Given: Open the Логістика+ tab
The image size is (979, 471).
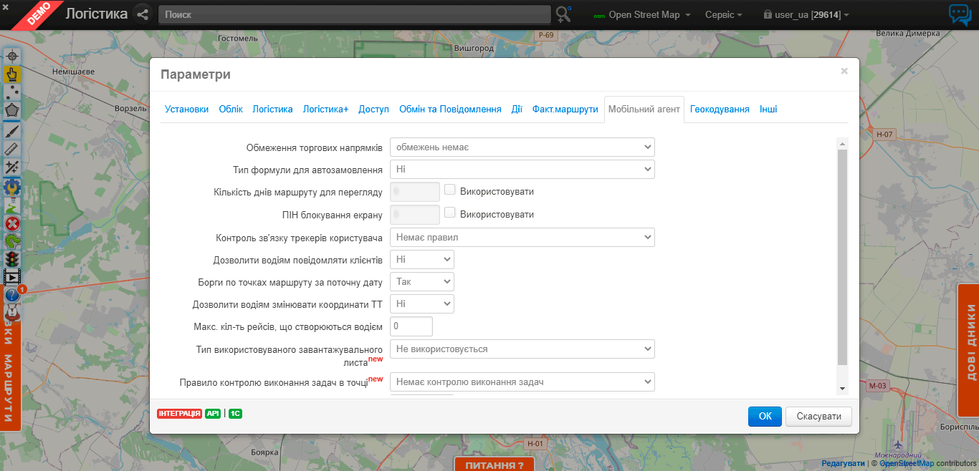Looking at the screenshot, I should 325,110.
